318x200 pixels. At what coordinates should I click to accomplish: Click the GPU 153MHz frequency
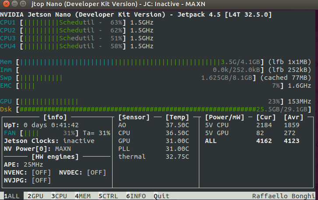(299, 101)
